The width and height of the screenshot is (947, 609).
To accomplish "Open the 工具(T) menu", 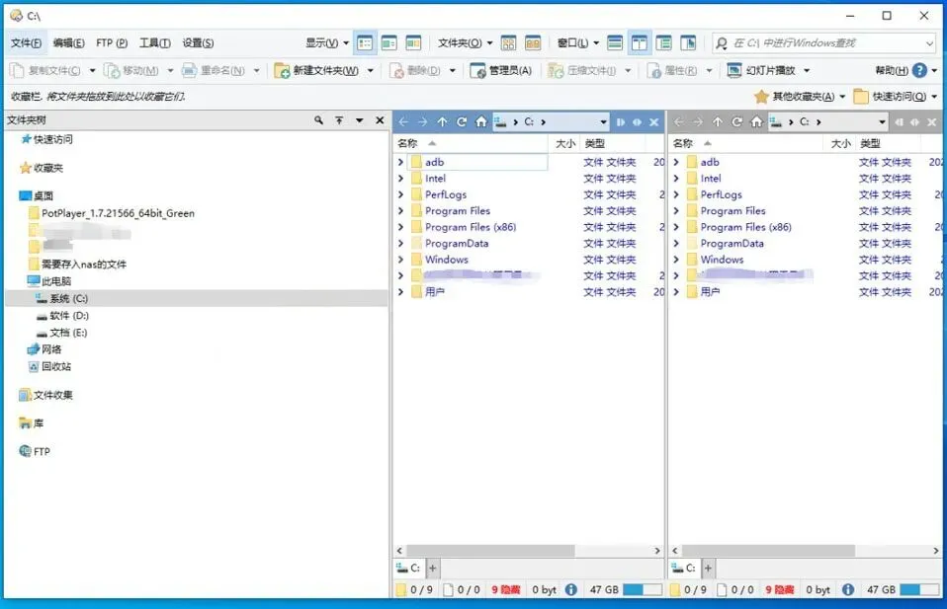I will tap(154, 42).
